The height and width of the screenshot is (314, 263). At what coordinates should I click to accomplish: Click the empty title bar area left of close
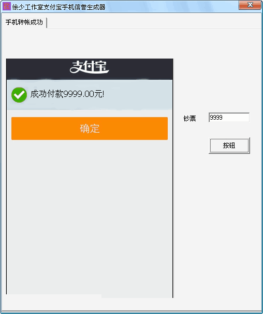(172, 6)
